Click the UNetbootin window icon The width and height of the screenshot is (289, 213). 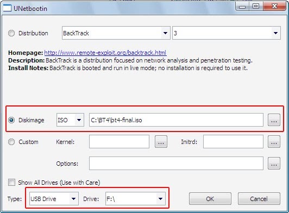[x=7, y=8]
